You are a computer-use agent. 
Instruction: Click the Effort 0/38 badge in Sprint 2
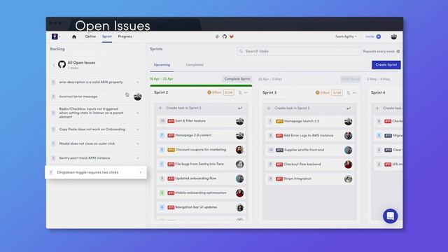[x=229, y=92]
